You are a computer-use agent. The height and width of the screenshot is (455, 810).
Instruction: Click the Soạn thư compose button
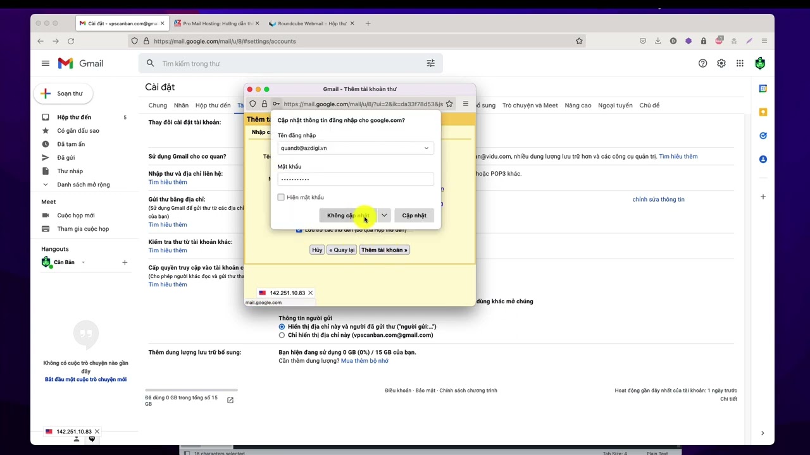point(62,94)
